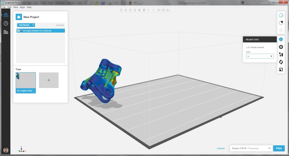Open the Orient rotate tool icon

[281, 62]
